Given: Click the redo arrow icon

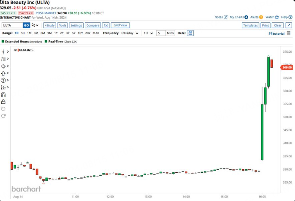Looking at the screenshot, I should point(3,116).
